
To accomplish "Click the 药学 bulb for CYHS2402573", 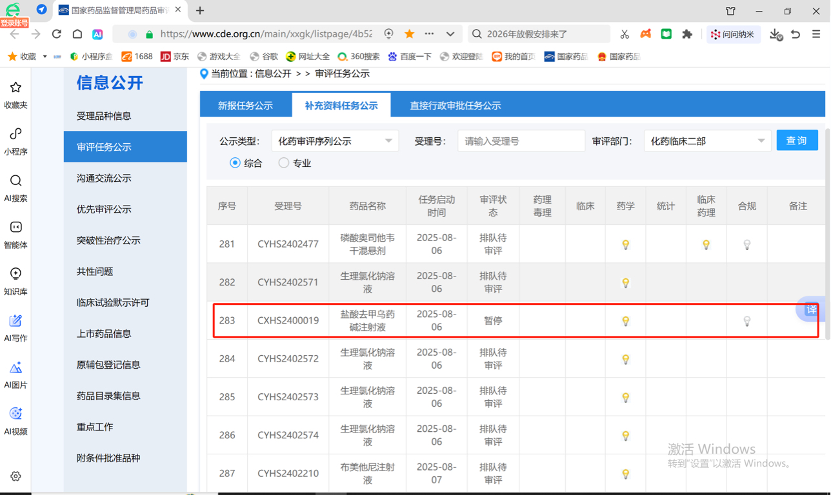I will pos(625,397).
